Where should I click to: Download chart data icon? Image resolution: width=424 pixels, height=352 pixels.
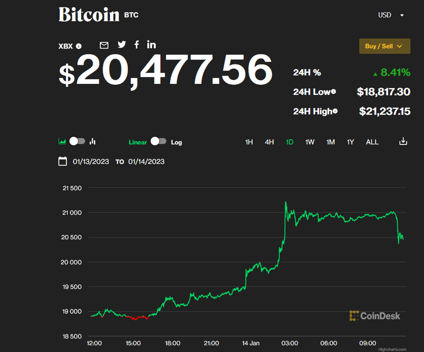403,142
